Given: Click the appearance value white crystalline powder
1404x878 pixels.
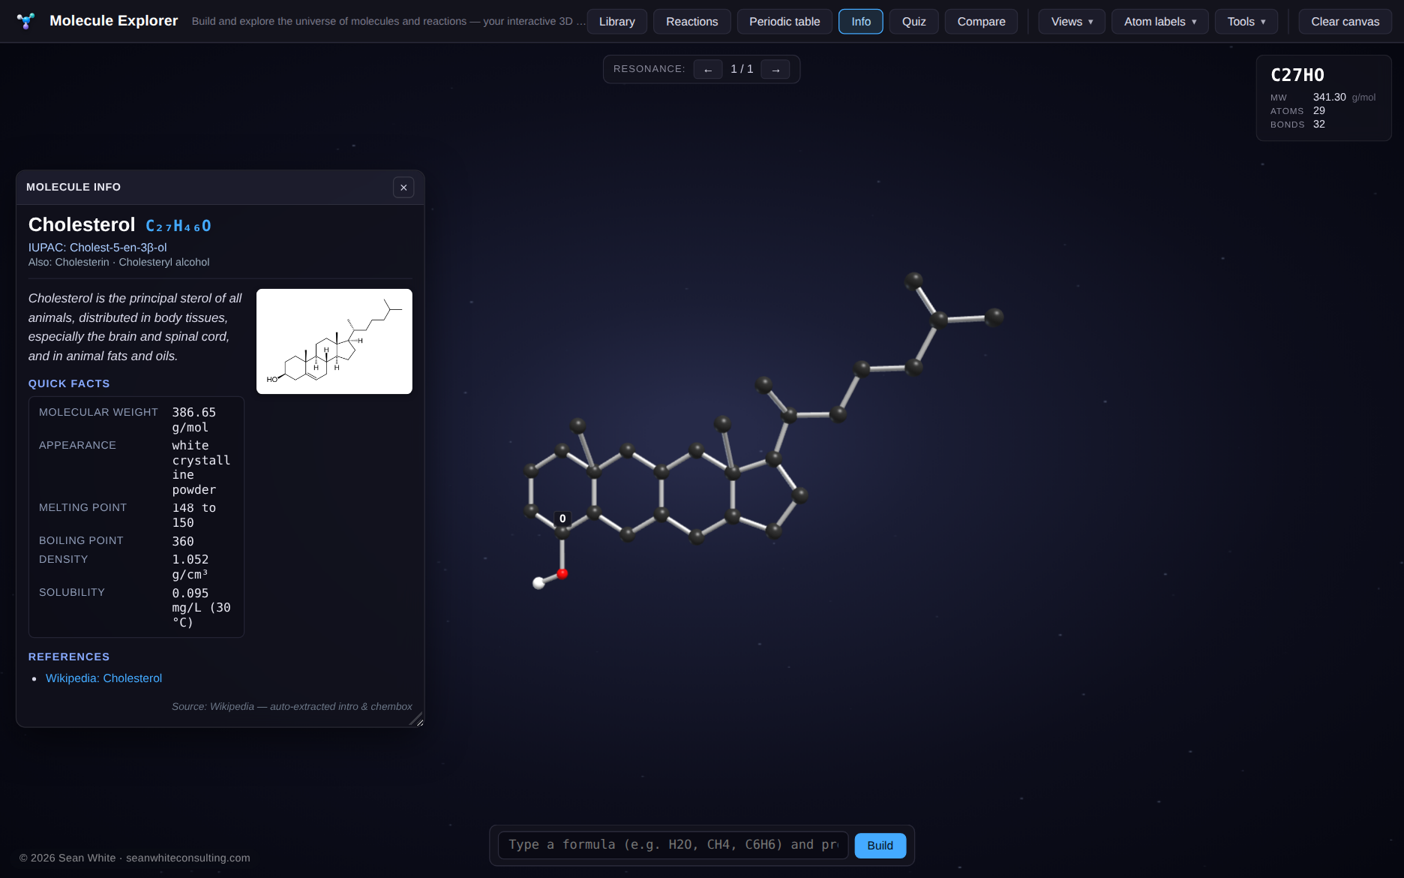Looking at the screenshot, I should (201, 468).
